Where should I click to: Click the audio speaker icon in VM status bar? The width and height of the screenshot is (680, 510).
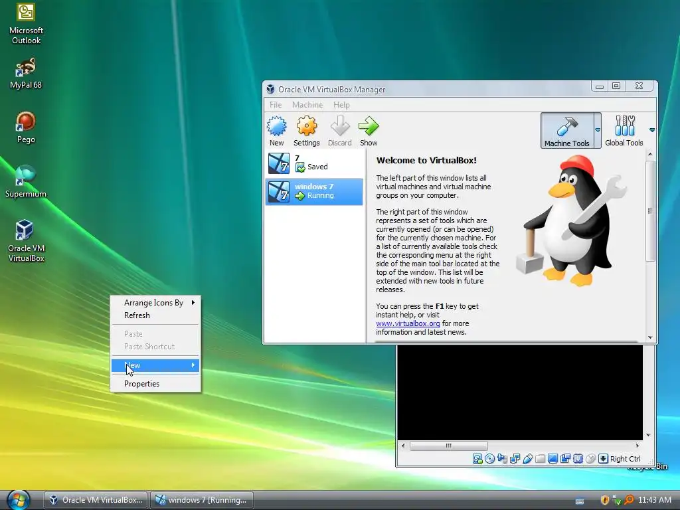502,459
